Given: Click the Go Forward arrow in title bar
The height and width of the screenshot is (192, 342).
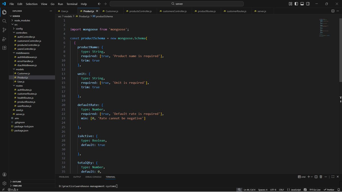Looking at the screenshot, I should [x=105, y=4].
